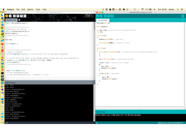Open Terminal from the dock
The image size is (186, 132).
tap(2, 73)
